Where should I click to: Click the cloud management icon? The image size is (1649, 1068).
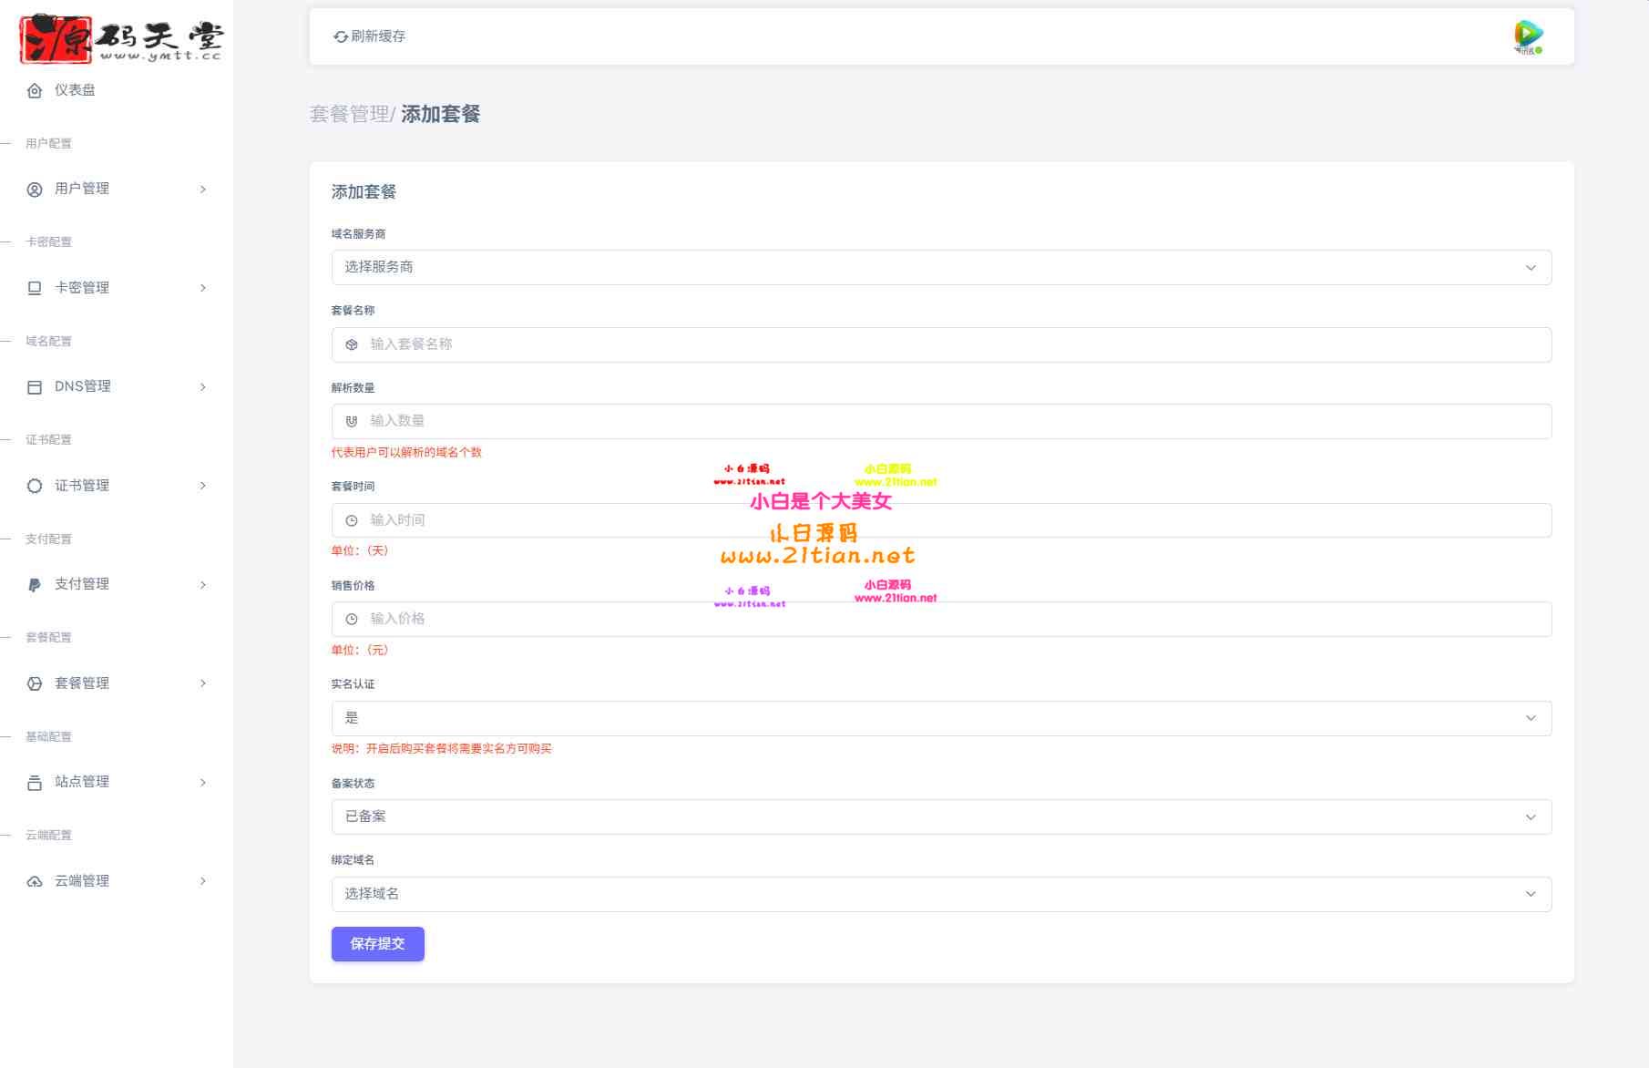35,881
